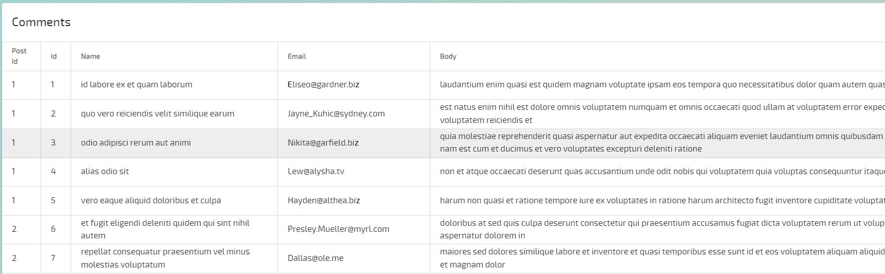
Task: Click the Jayne_Kuhic@sydney.com email cell
Action: pos(336,114)
